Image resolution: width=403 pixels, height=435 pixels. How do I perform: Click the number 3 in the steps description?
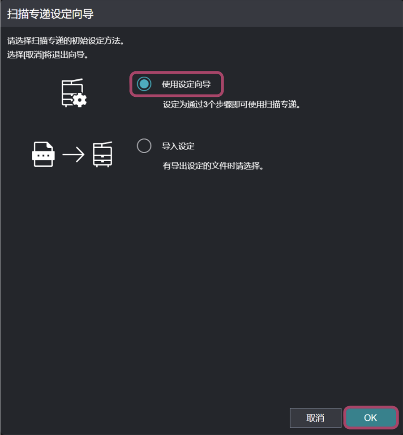click(206, 104)
